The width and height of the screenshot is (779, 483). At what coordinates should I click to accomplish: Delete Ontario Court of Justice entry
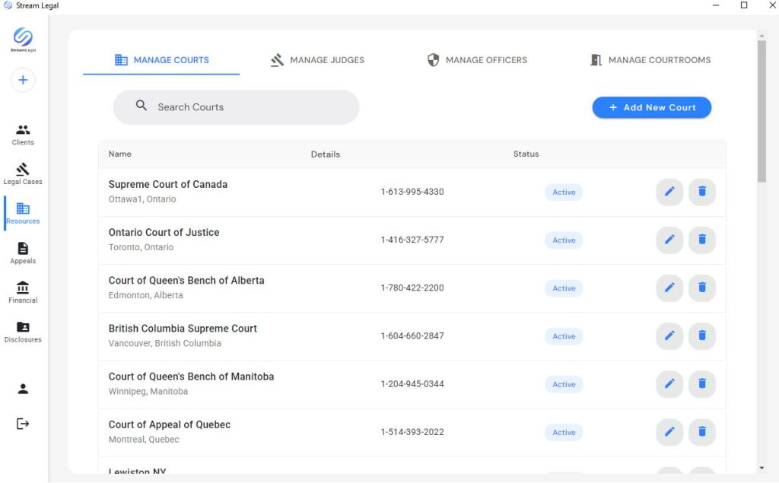702,240
